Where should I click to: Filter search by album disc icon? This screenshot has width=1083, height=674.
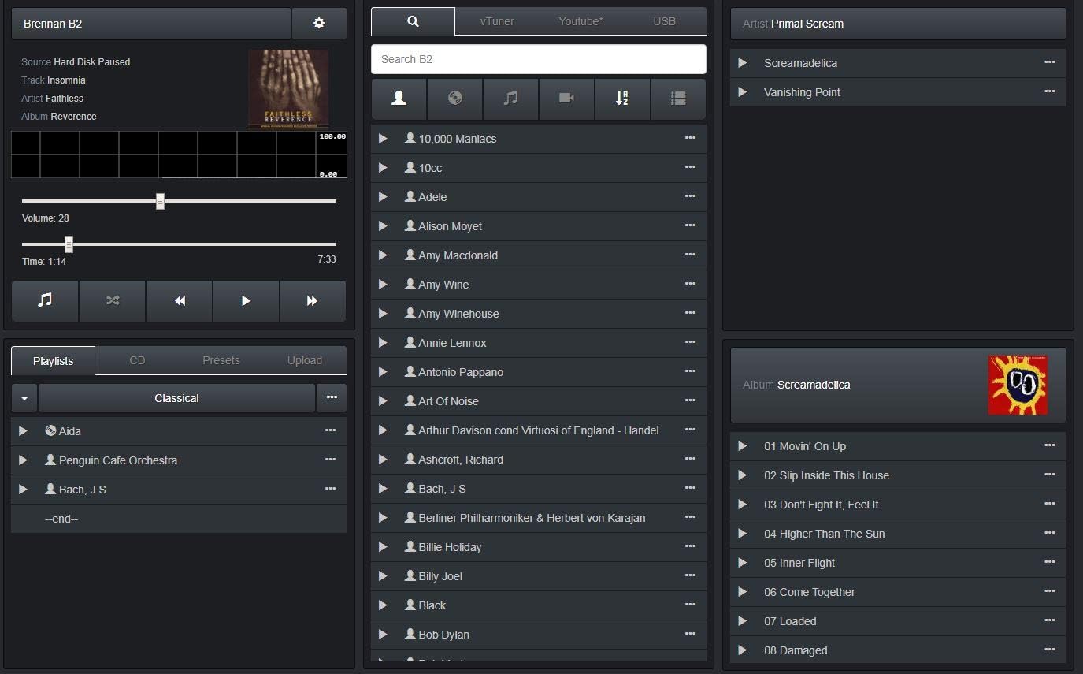pyautogui.click(x=454, y=99)
